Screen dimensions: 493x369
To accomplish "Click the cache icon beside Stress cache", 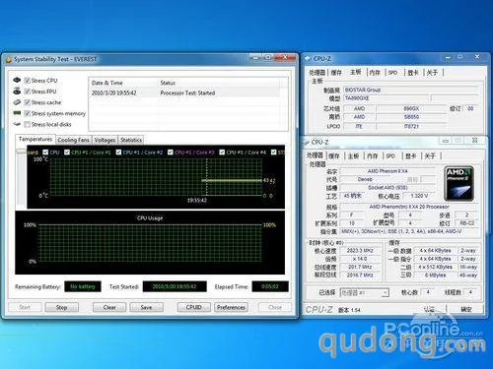I will tap(17, 102).
